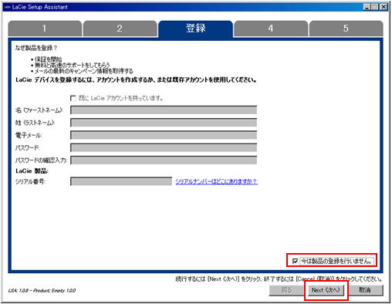Uncheck the skip product registration checkbox
The width and height of the screenshot is (392, 304).
(x=295, y=261)
